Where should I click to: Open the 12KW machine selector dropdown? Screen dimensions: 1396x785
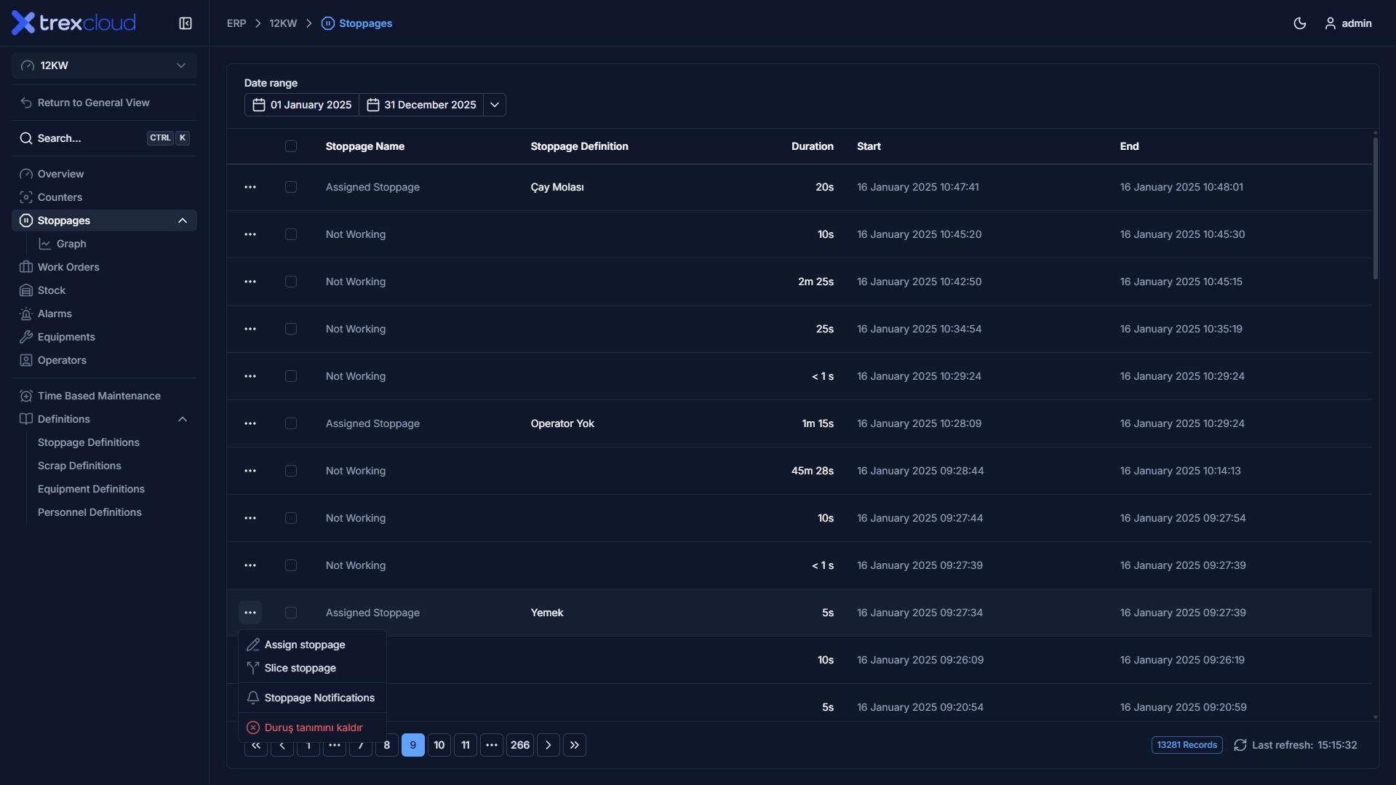tap(104, 65)
